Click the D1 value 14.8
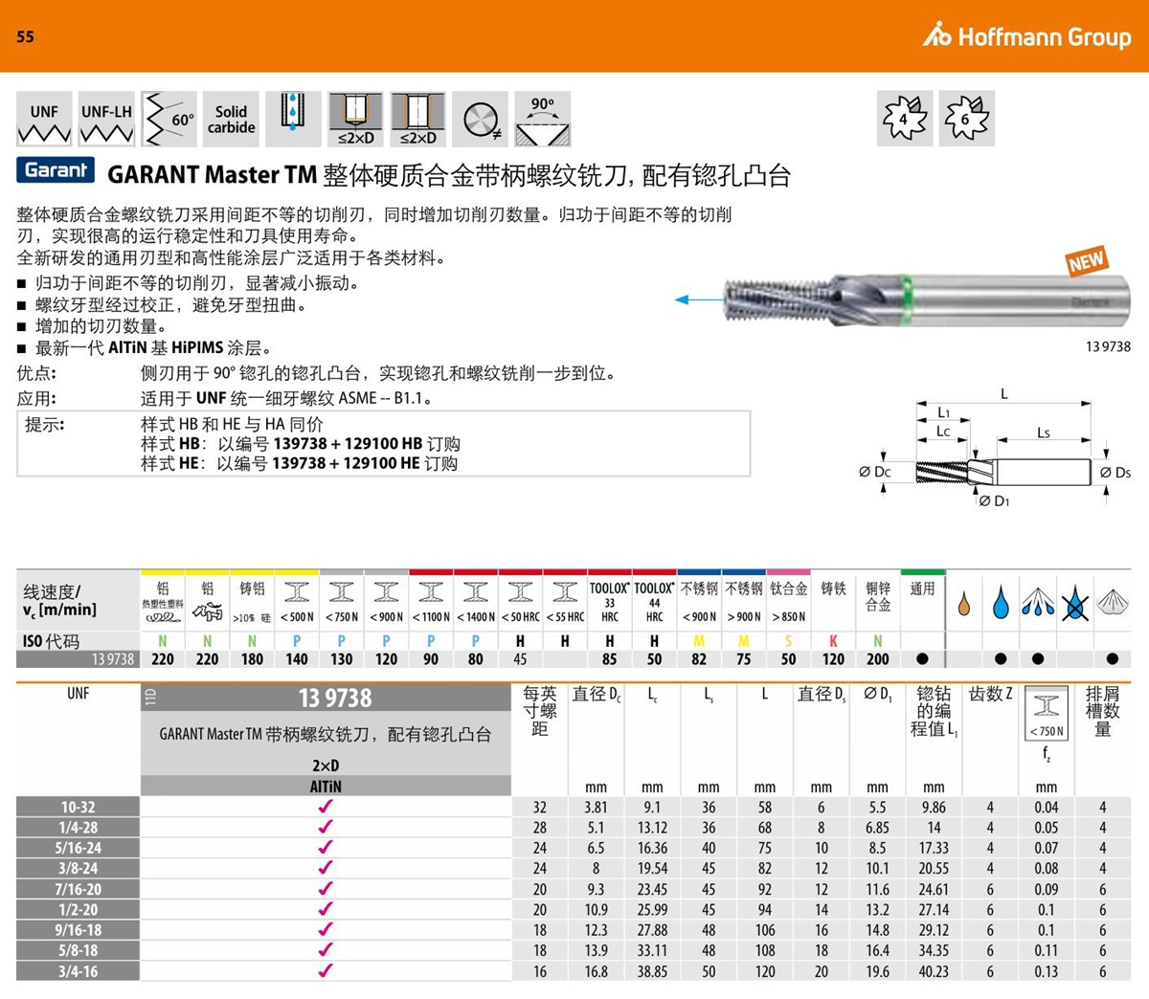 877,930
